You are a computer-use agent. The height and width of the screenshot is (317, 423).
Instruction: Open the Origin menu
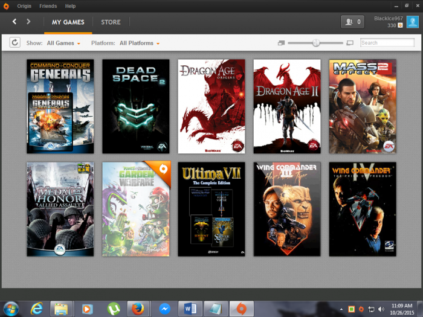click(x=24, y=6)
